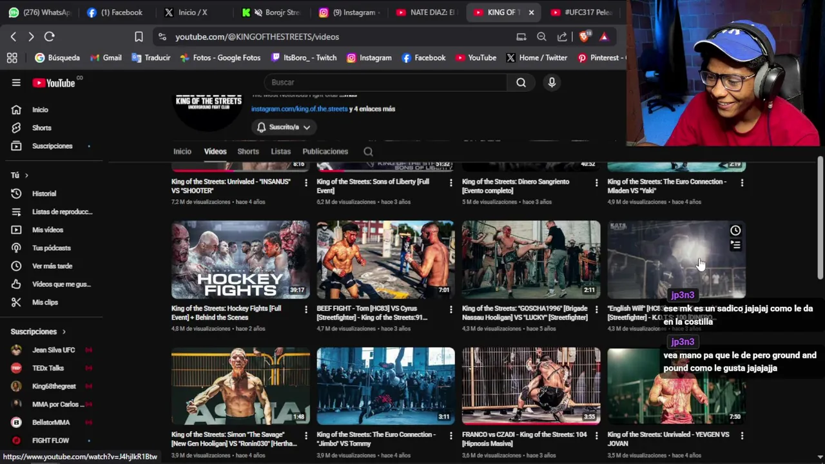Open the Brave shields icon
The width and height of the screenshot is (825, 464).
point(584,37)
